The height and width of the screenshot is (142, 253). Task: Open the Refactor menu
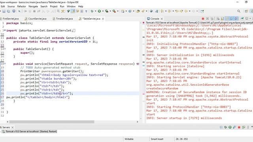coord(21,6)
